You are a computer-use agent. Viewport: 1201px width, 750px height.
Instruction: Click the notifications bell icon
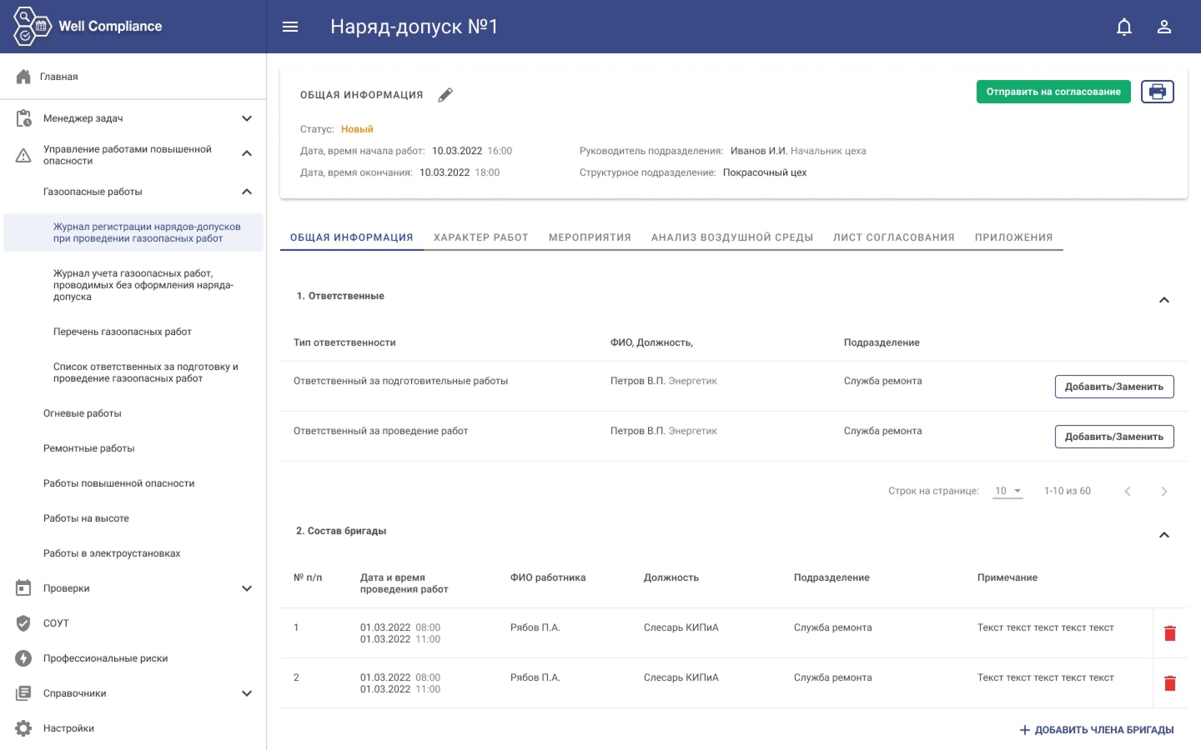pos(1123,27)
